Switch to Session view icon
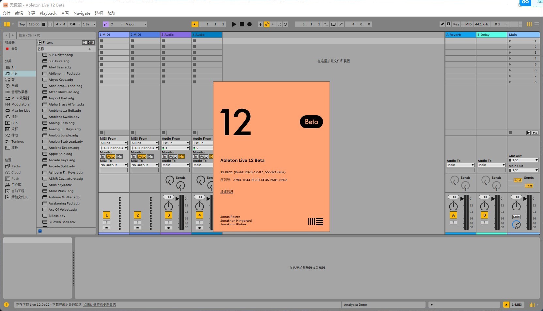 529,24
